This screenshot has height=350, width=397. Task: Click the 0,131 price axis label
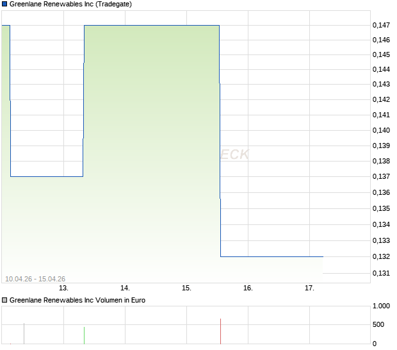pyautogui.click(x=381, y=274)
